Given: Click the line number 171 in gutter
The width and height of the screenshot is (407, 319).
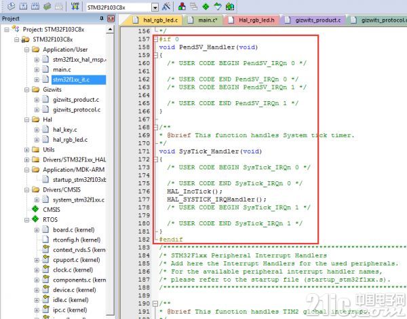Looking at the screenshot, I should click(144, 151).
